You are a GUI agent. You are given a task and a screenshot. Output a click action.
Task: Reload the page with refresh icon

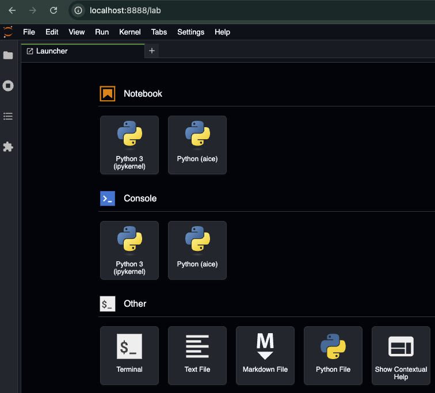pos(54,10)
